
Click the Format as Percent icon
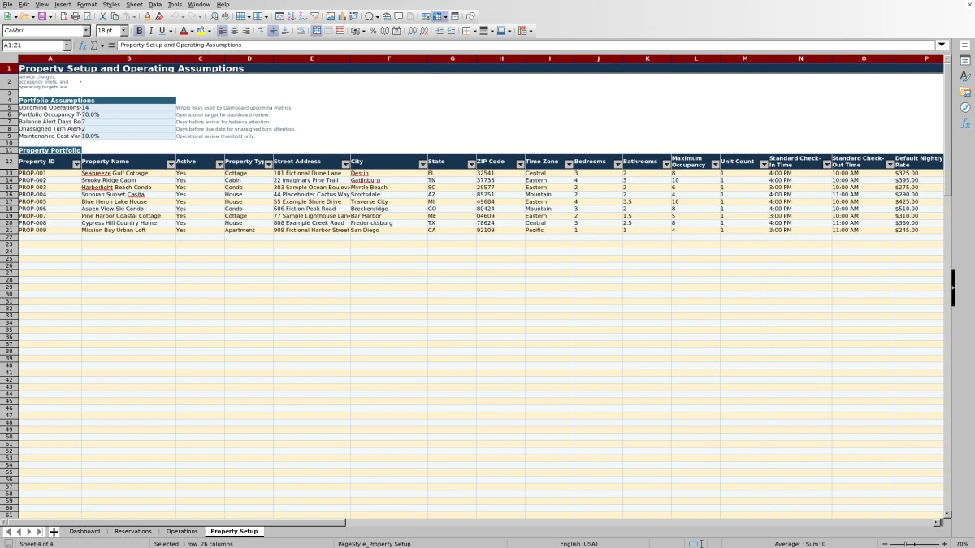(373, 31)
